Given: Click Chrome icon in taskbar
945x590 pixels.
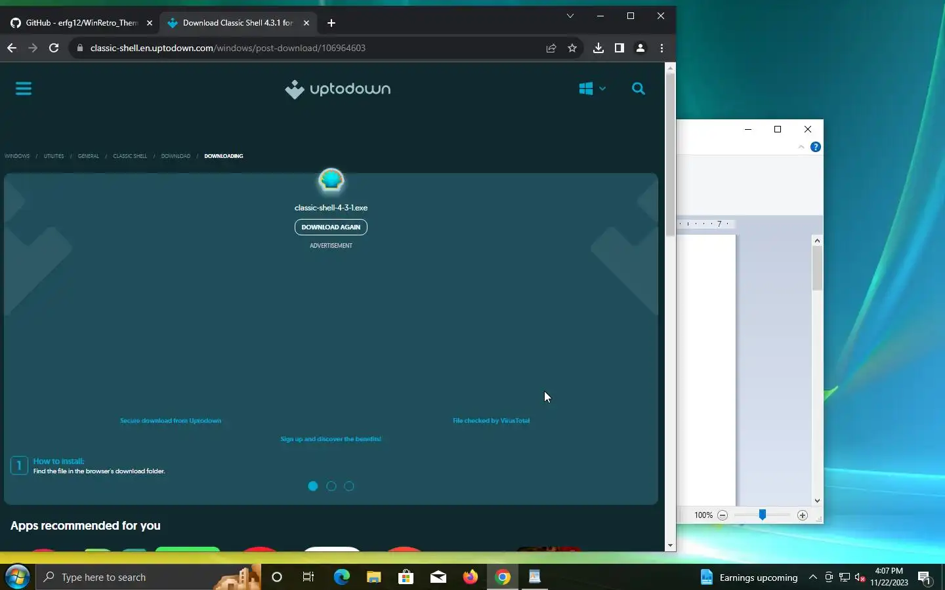Looking at the screenshot, I should (x=503, y=577).
